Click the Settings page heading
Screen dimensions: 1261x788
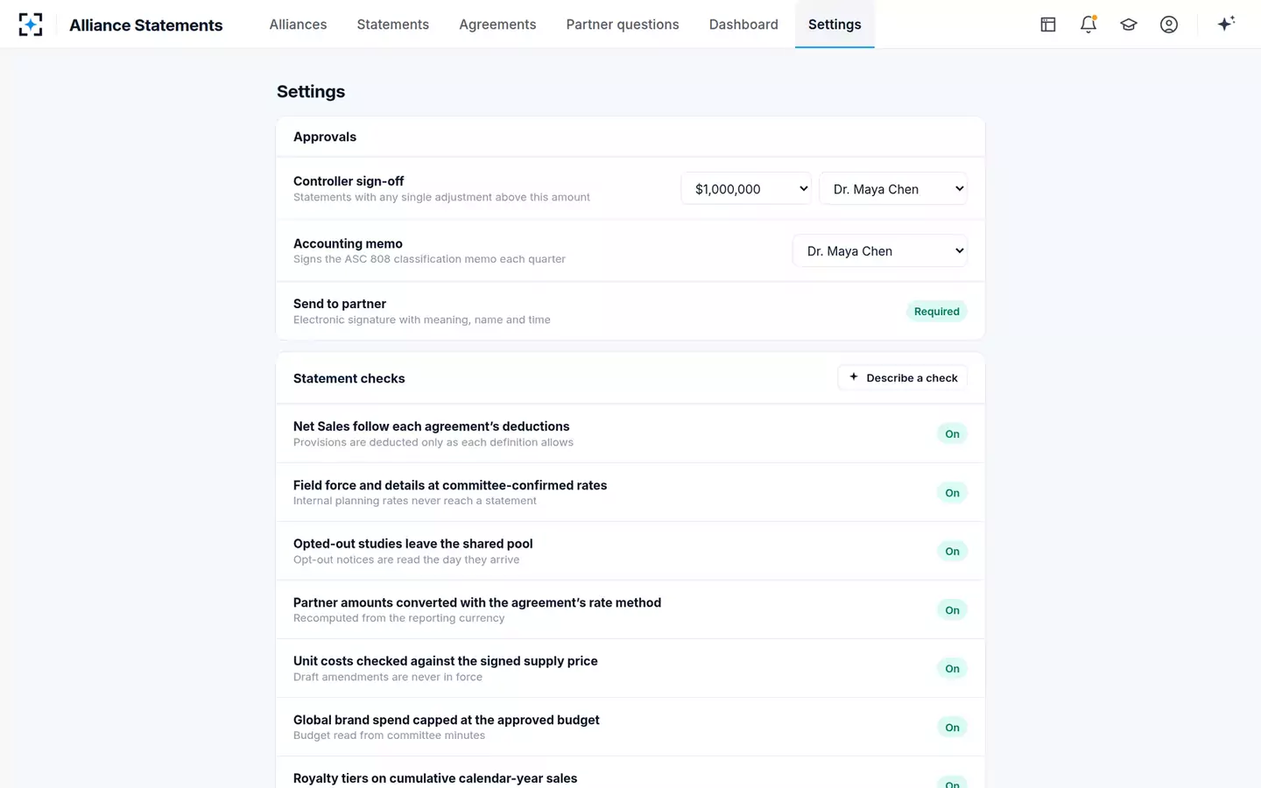click(311, 92)
